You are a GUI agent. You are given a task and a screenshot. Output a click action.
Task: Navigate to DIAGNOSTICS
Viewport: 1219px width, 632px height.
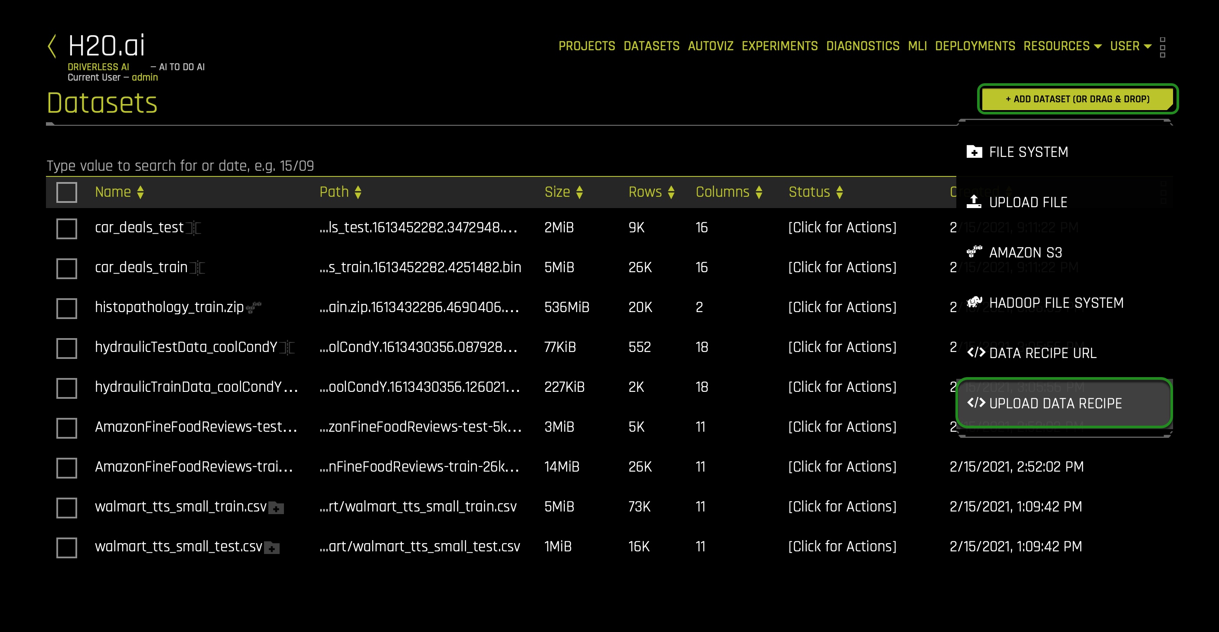click(863, 46)
